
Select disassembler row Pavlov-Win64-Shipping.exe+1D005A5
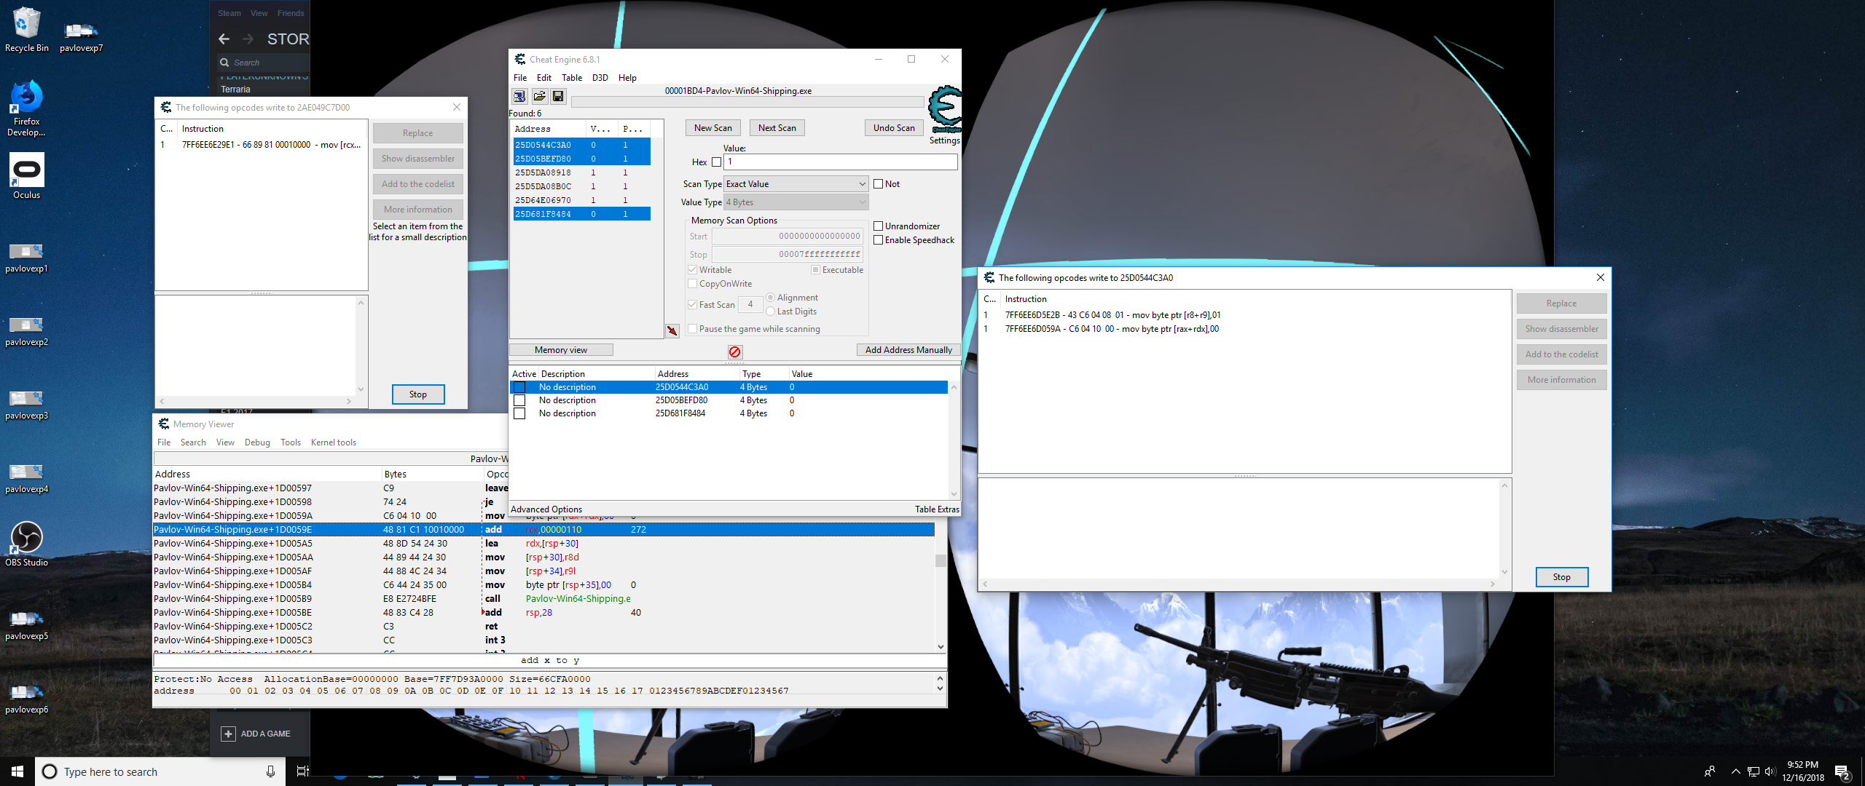click(543, 544)
